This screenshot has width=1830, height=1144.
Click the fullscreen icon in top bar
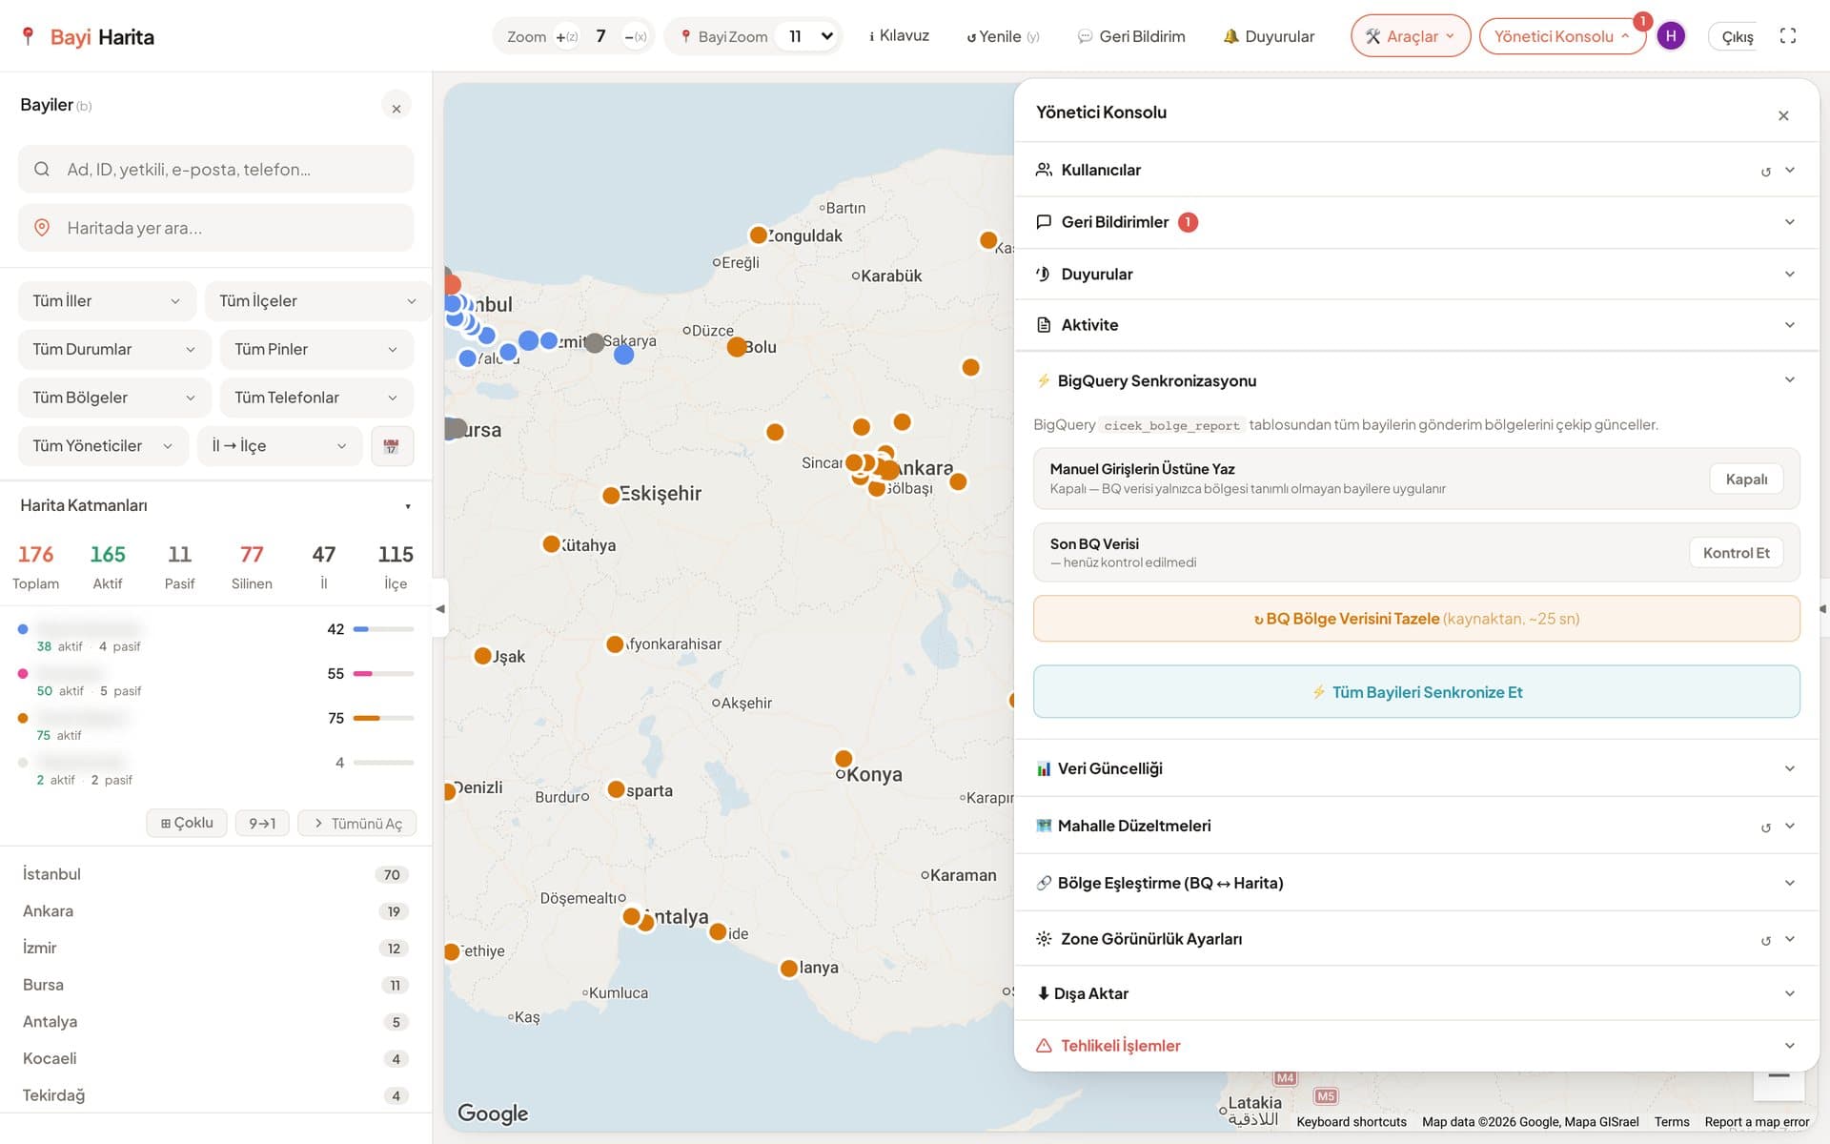coord(1788,36)
